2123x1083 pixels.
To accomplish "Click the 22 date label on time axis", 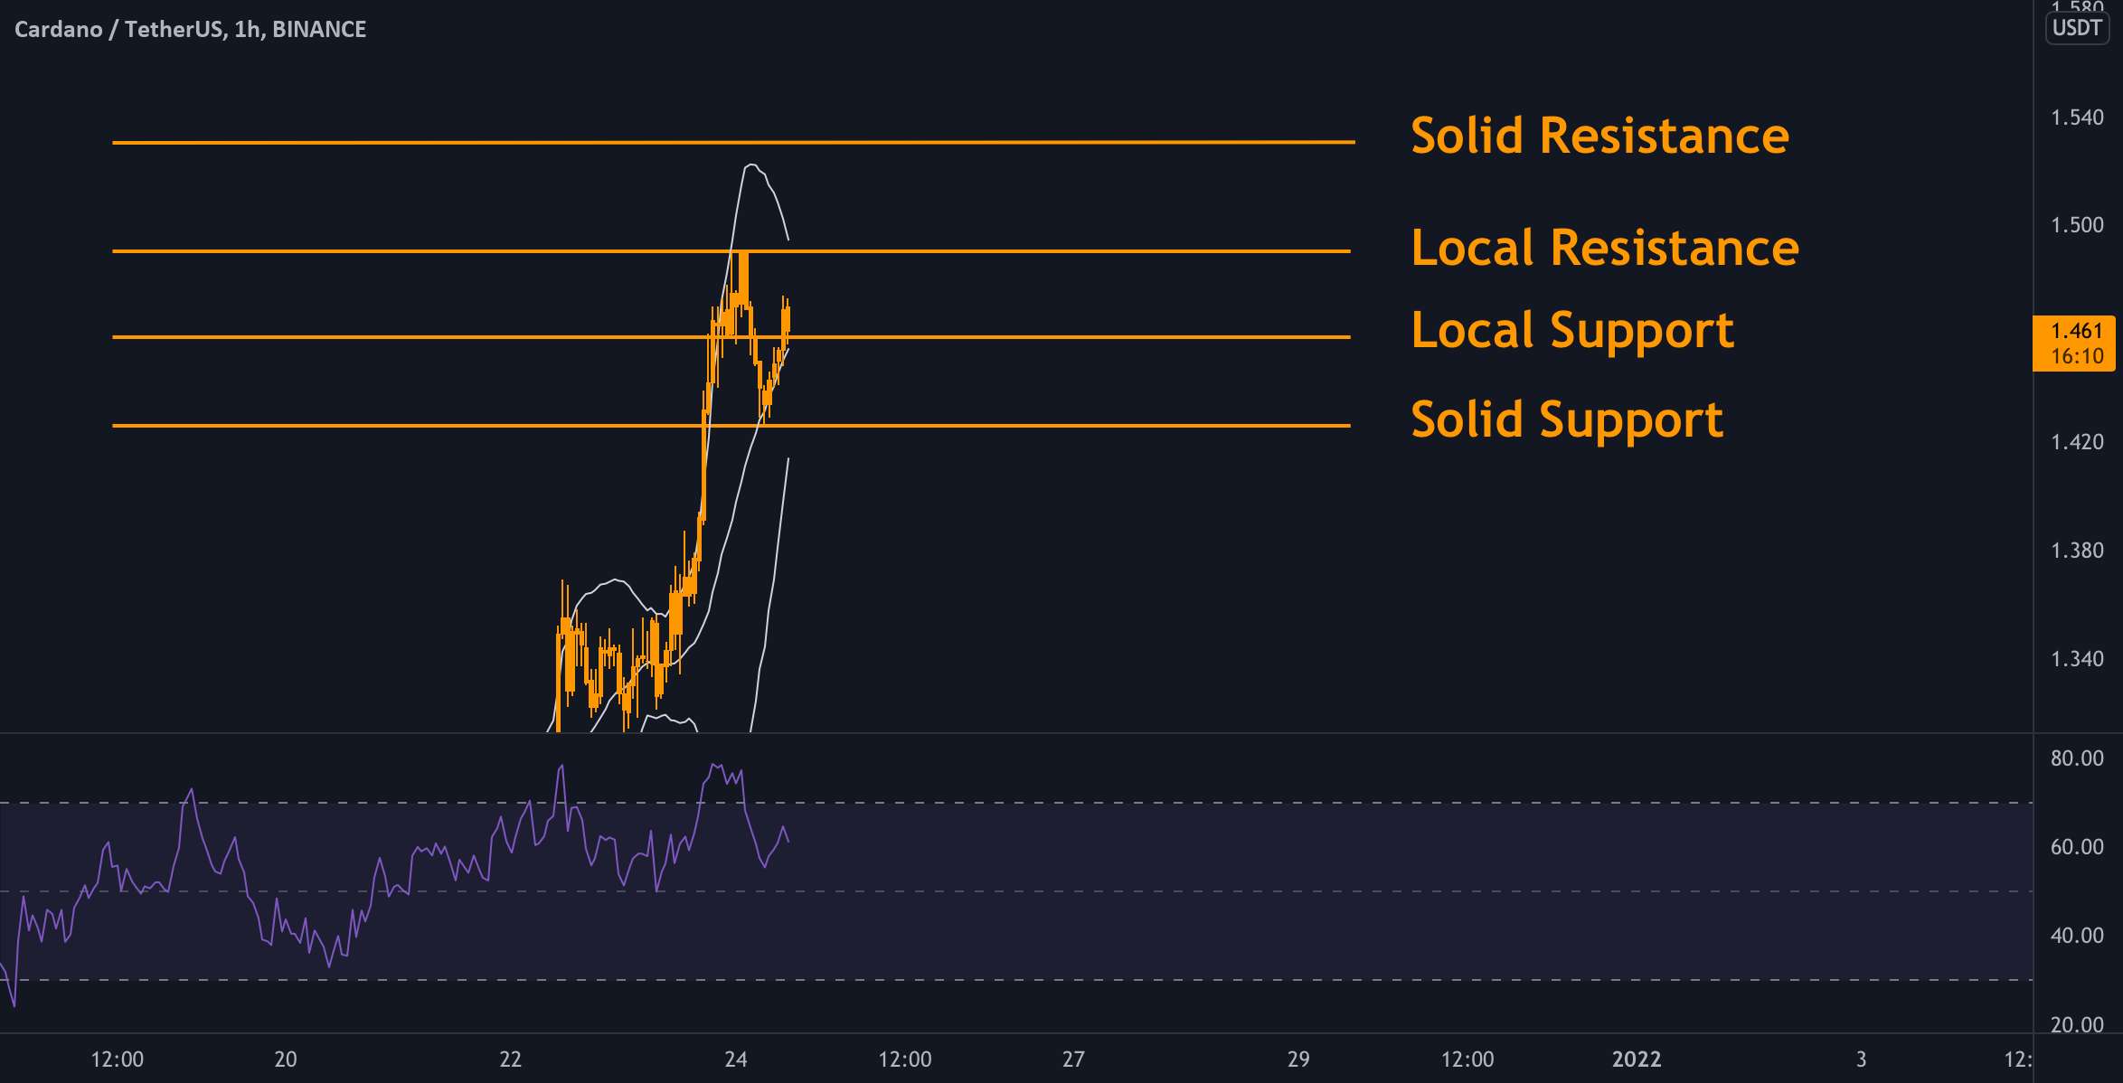I will [x=511, y=1059].
